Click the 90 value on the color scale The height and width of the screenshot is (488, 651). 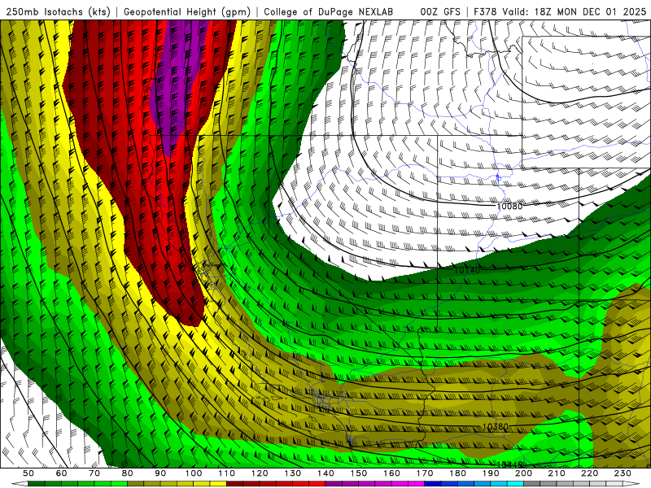tap(160, 473)
